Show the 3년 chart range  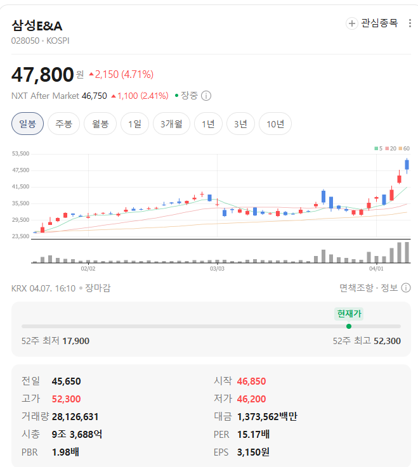coord(240,124)
